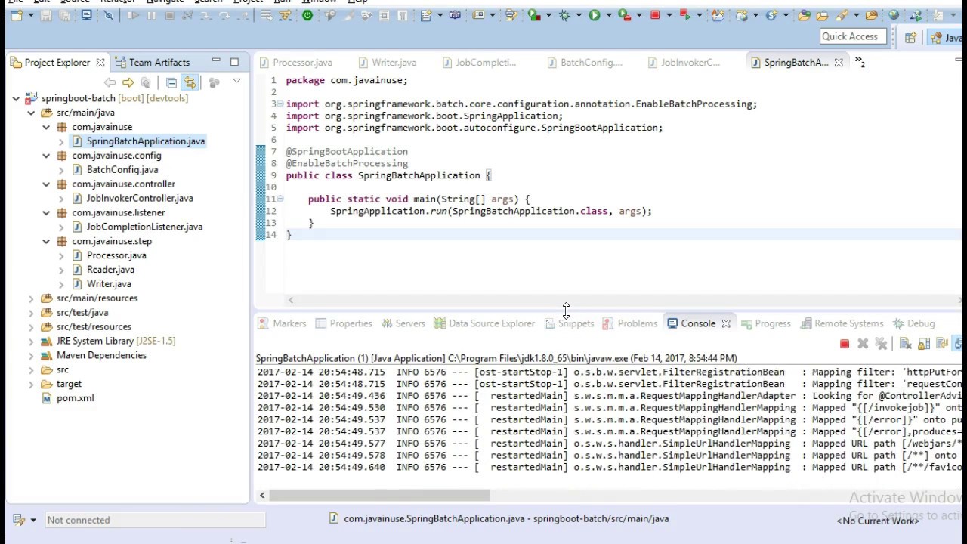Open the Data Source Explorer tab

click(484, 323)
